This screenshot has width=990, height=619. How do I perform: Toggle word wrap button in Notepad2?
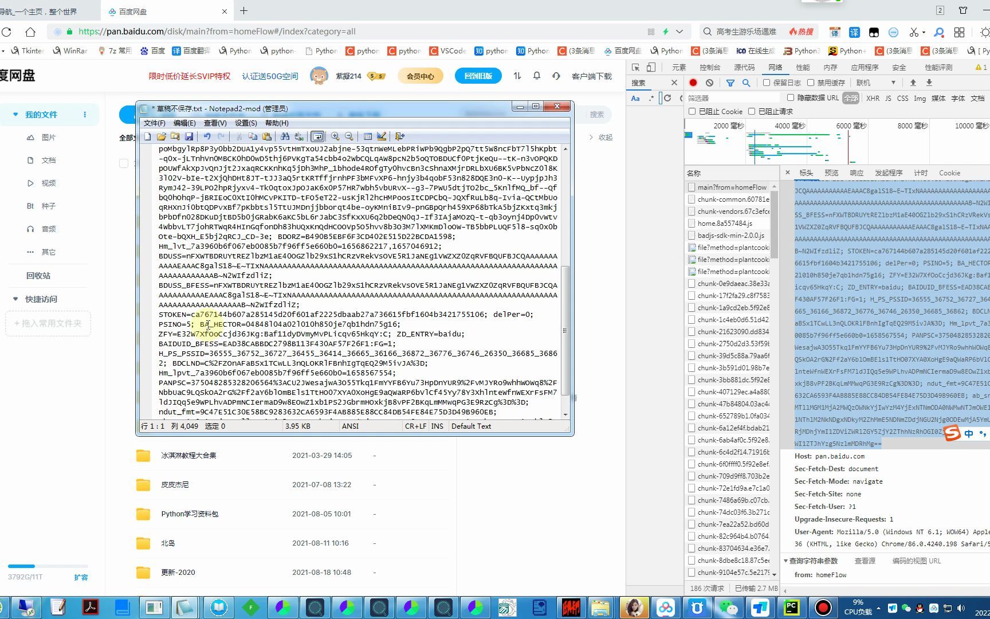point(317,136)
